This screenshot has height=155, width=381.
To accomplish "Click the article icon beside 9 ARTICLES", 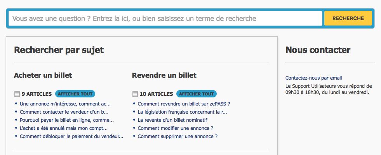I will click(x=17, y=94).
